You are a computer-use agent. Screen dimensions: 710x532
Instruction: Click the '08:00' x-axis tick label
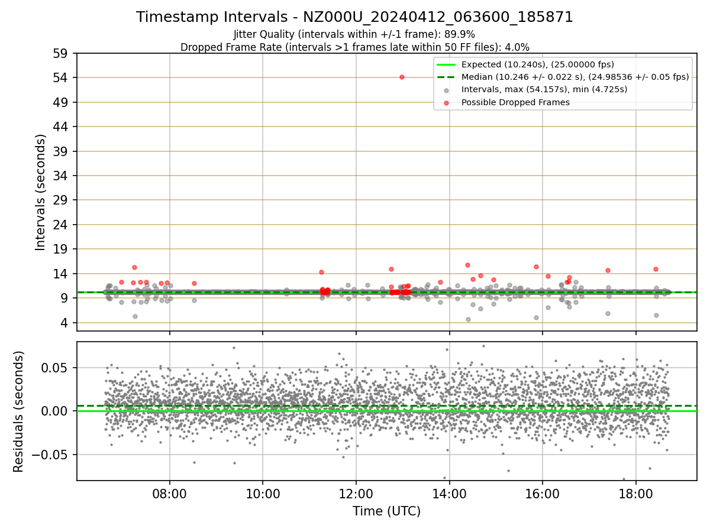170,493
